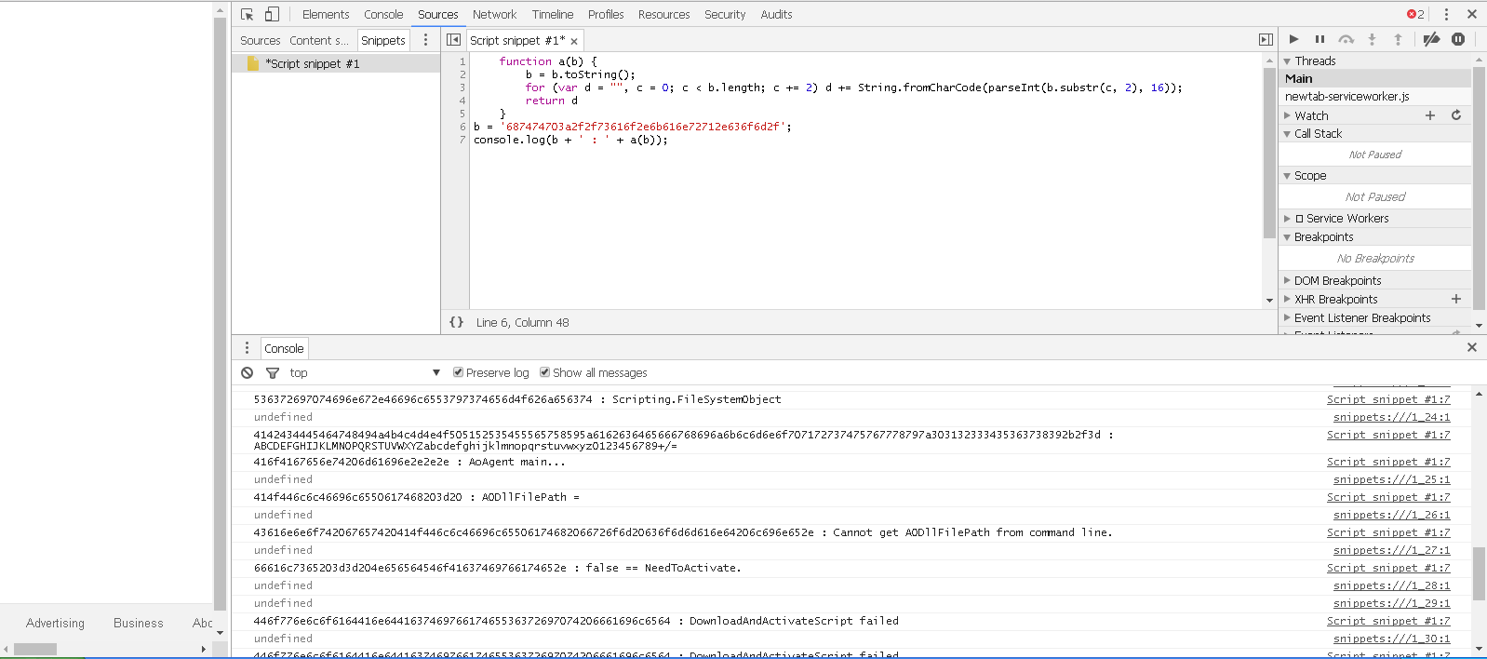This screenshot has width=1487, height=659.
Task: Enable the Service Workers checkbox
Action: [1299, 219]
